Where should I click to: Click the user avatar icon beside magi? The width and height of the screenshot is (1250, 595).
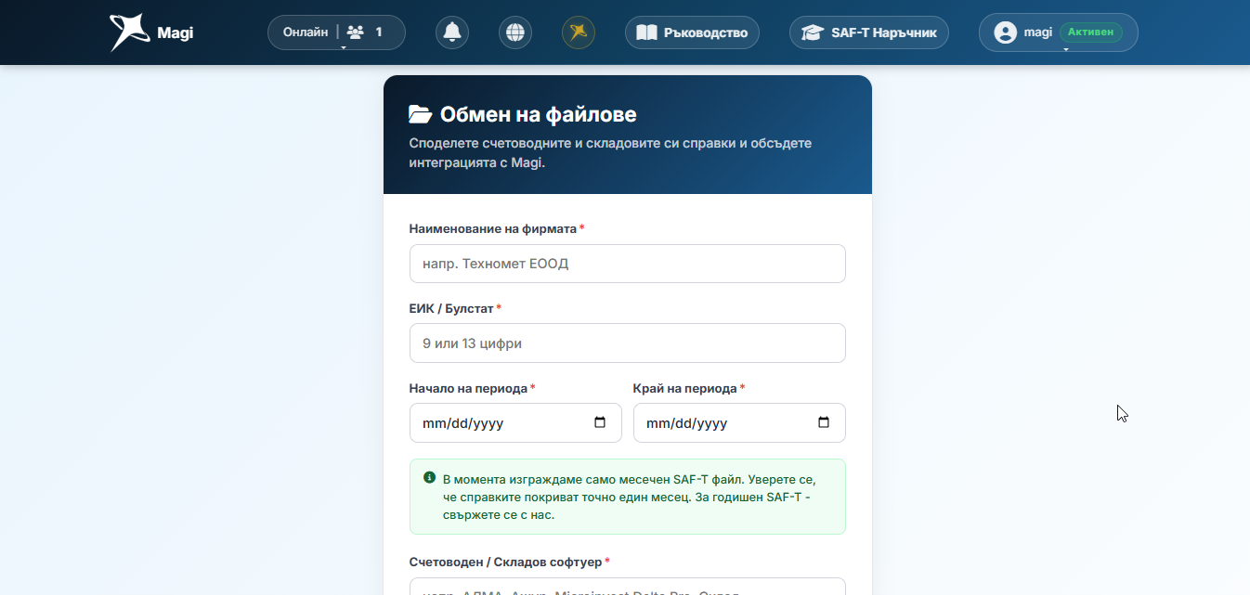(1005, 32)
